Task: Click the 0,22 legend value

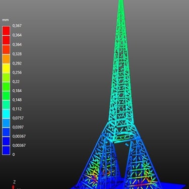Action: pyautogui.click(x=16, y=82)
